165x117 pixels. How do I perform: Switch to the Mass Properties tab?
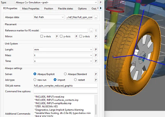tap(31, 9)
